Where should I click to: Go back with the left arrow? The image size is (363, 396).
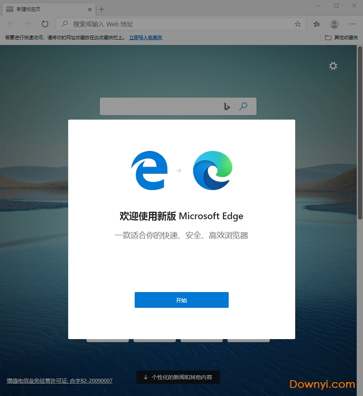pos(11,24)
